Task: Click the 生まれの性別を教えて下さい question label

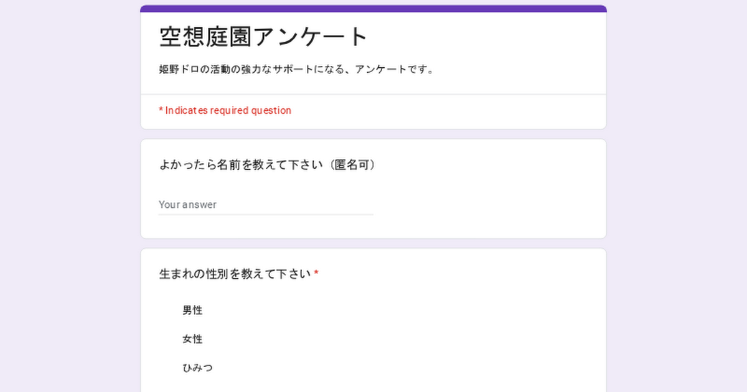Action: (235, 274)
